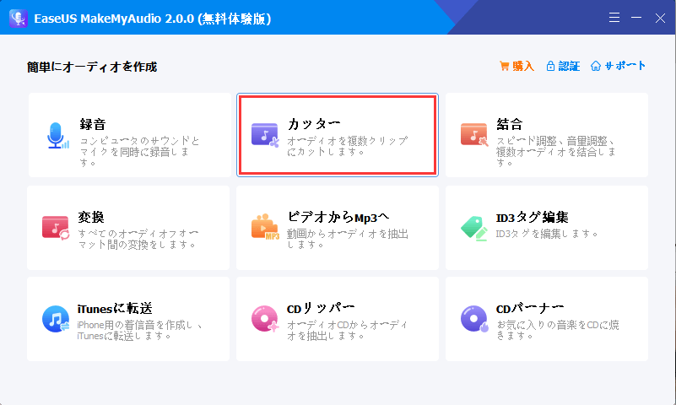Click the 録音 microphone icon
Image resolution: width=676 pixels, height=405 pixels.
coord(57,135)
